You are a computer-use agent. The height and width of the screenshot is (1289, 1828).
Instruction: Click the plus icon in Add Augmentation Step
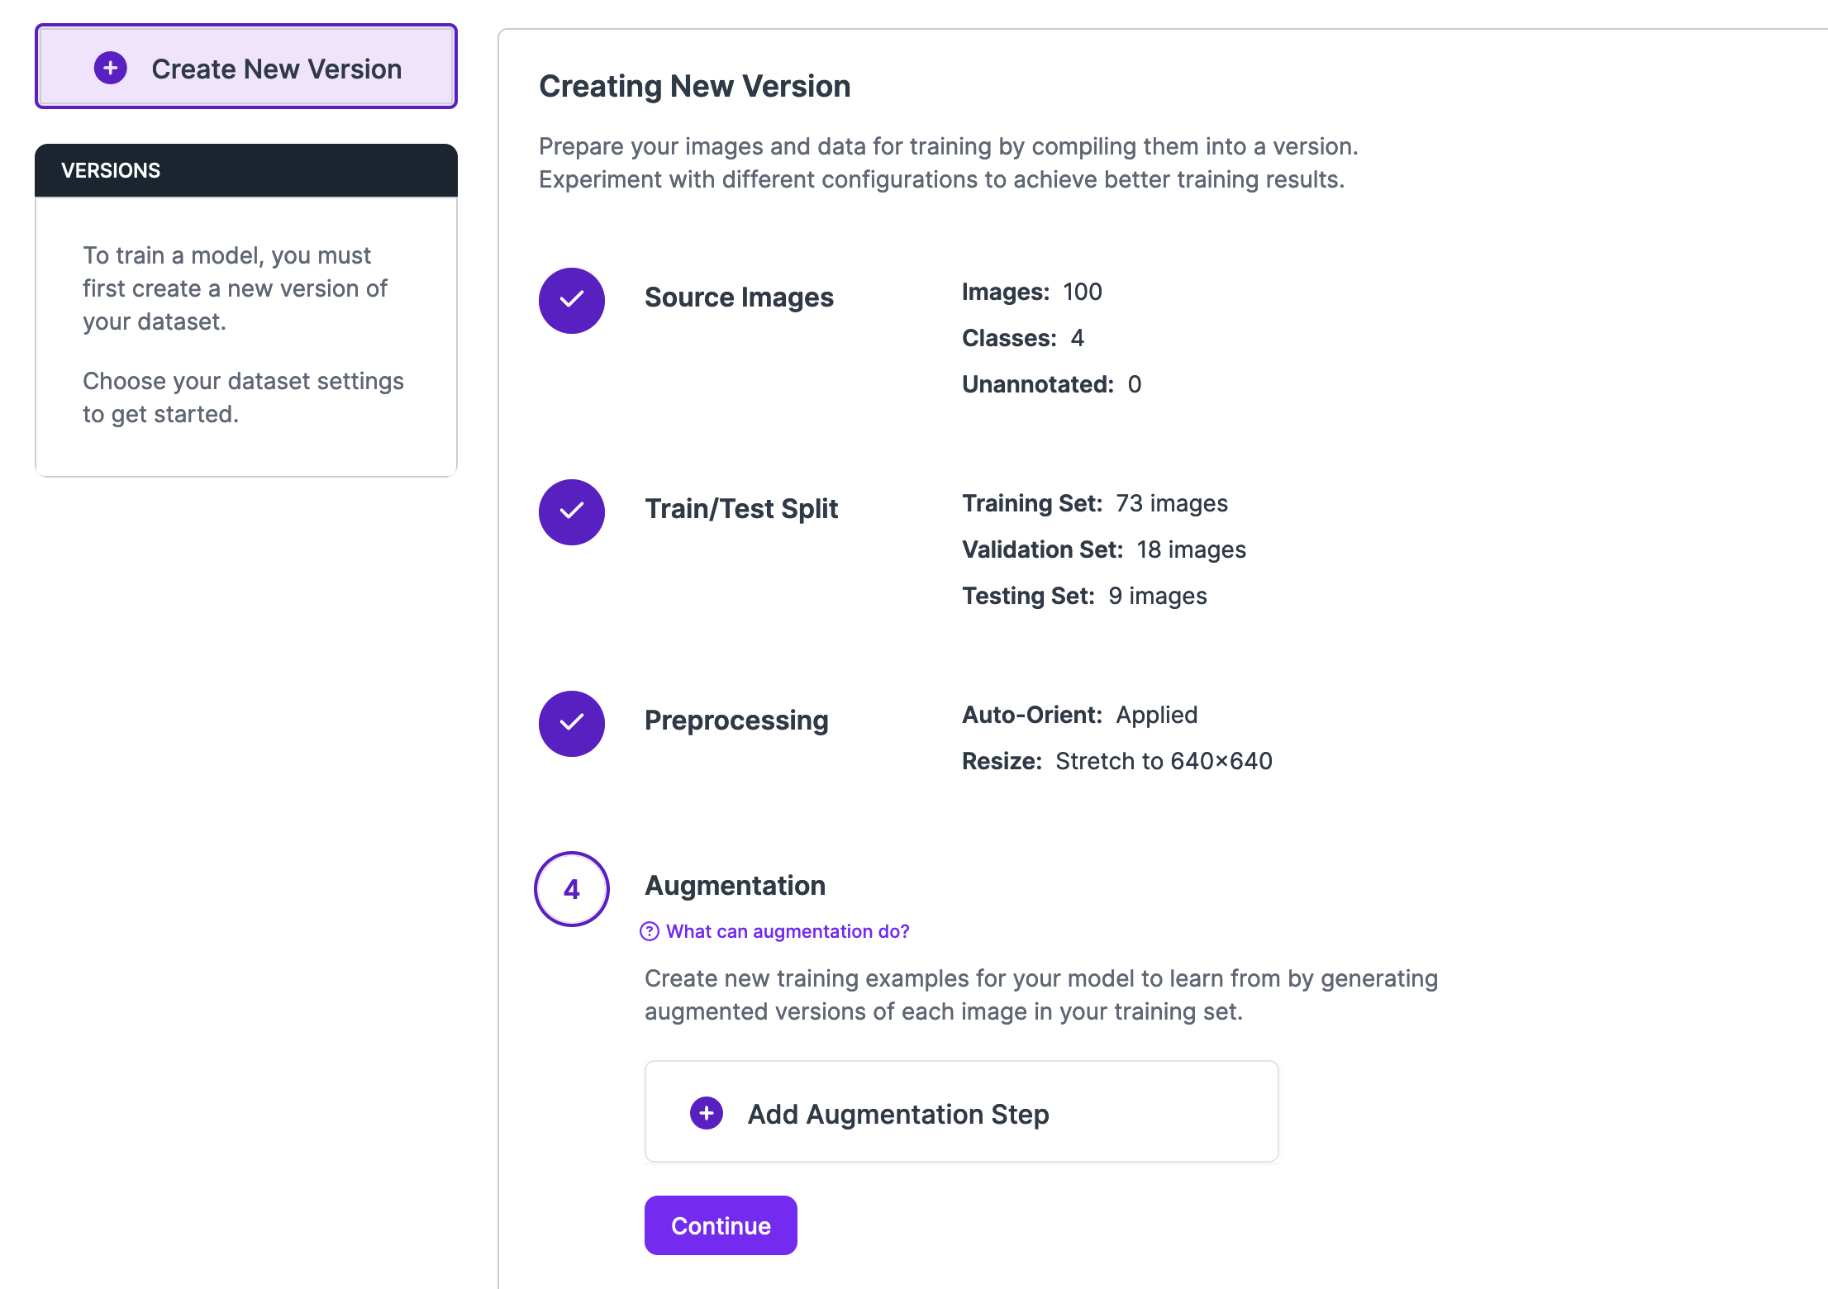point(707,1113)
